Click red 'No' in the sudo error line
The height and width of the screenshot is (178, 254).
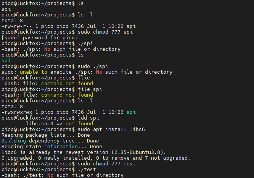[x=99, y=72]
